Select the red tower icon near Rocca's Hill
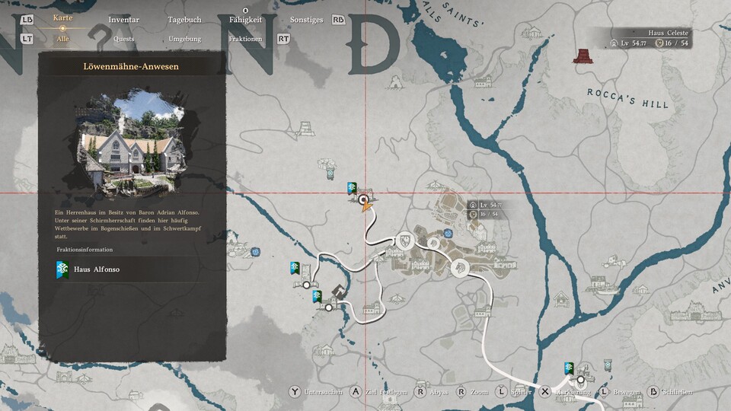The height and width of the screenshot is (411, 731). click(x=584, y=57)
